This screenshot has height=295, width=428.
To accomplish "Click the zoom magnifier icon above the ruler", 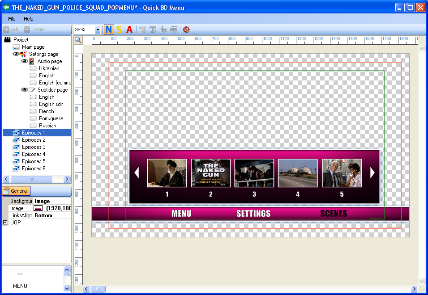I will (x=77, y=40).
